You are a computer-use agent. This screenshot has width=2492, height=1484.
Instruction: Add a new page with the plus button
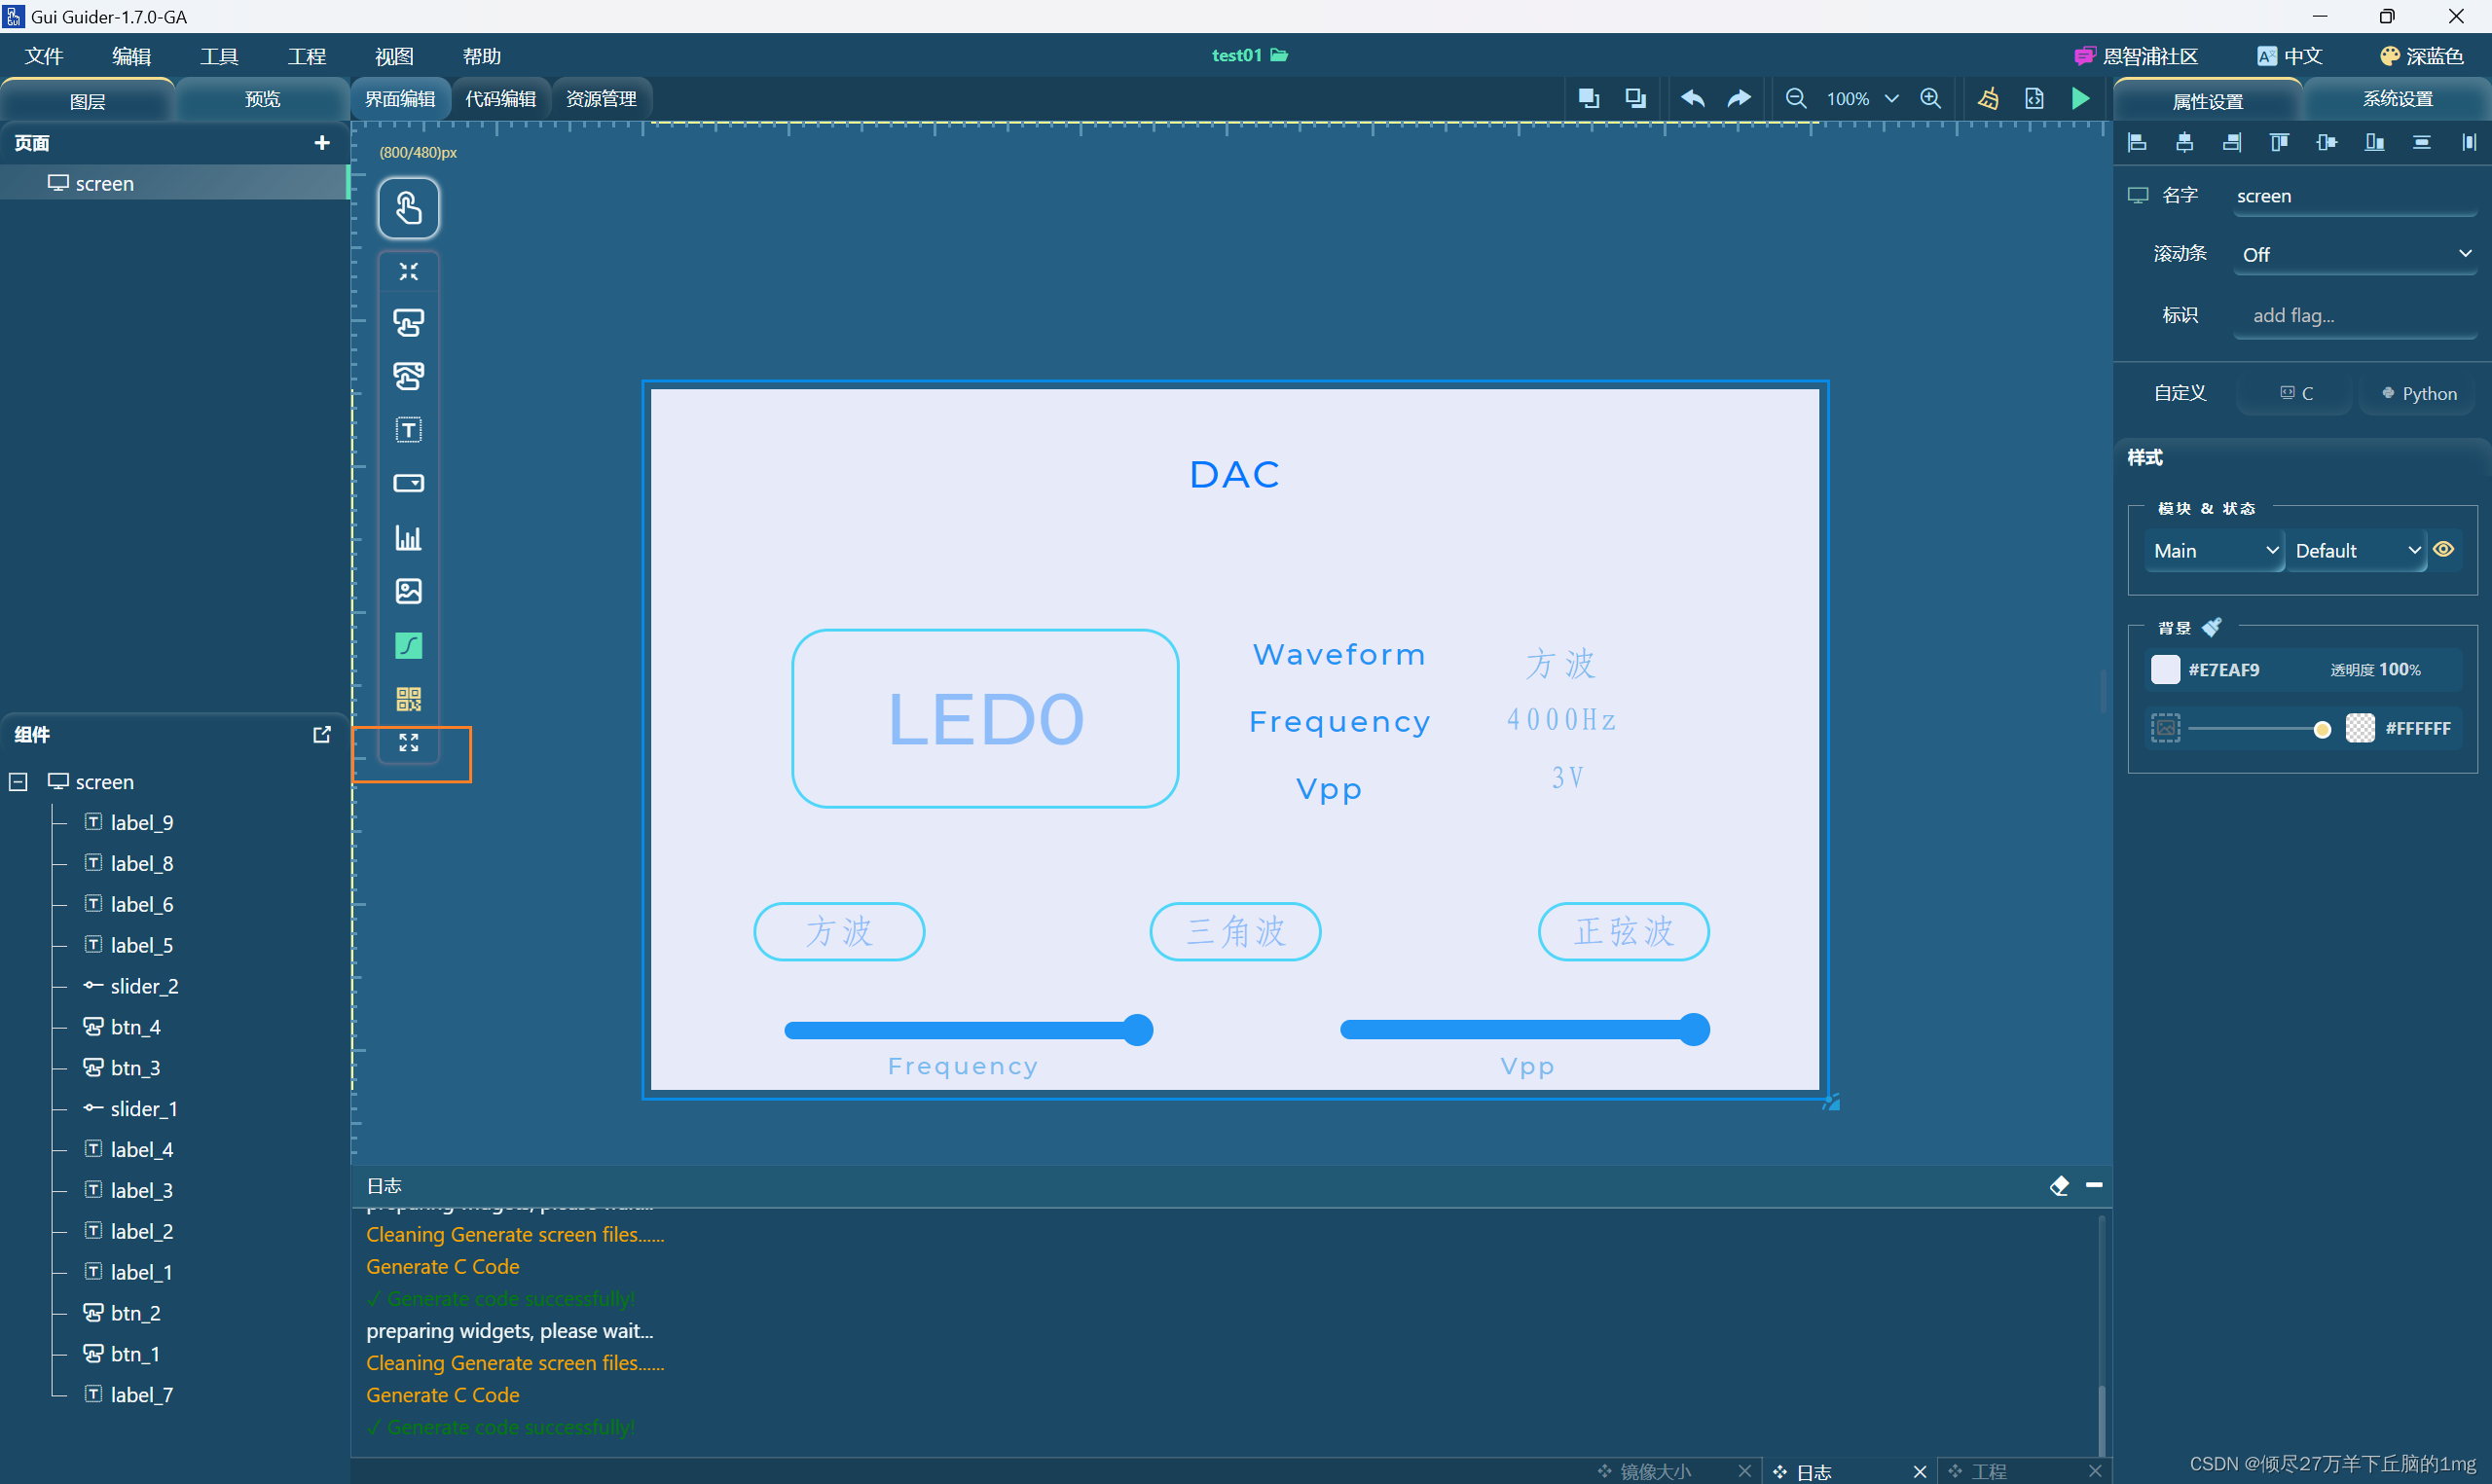click(321, 143)
